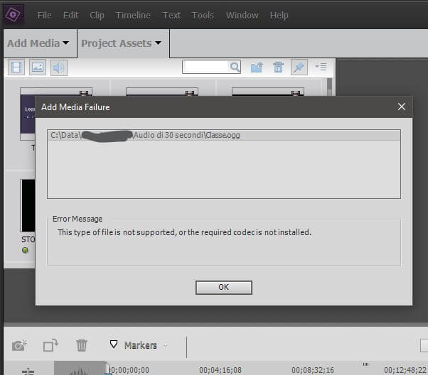Expand the Add Media dropdown
Image resolution: width=428 pixels, height=375 pixels.
[x=38, y=43]
